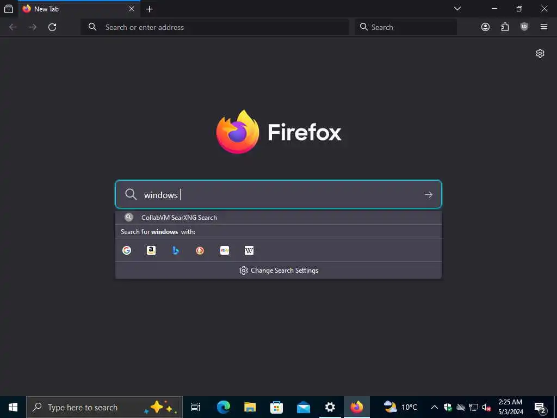Focus the toolbar Search box
Viewport: 557px width, 418px height.
pyautogui.click(x=406, y=27)
